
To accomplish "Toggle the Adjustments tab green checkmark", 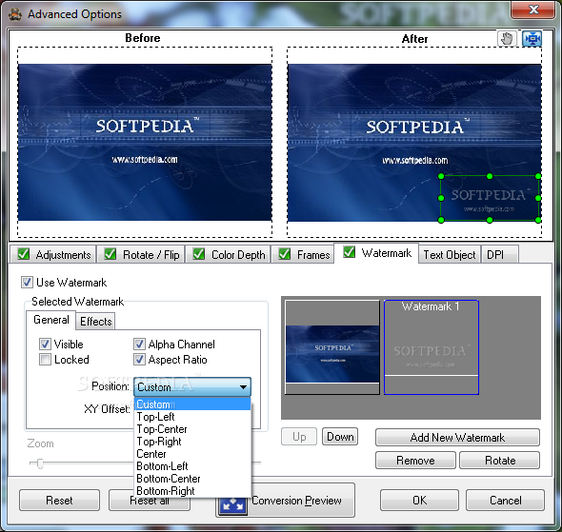I will point(23,254).
